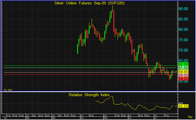Select the 6/15 date marker on timeline
The width and height of the screenshot is (196, 120).
point(141,115)
